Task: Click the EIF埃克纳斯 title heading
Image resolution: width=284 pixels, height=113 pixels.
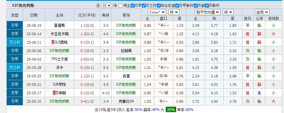Action: click(x=23, y=6)
